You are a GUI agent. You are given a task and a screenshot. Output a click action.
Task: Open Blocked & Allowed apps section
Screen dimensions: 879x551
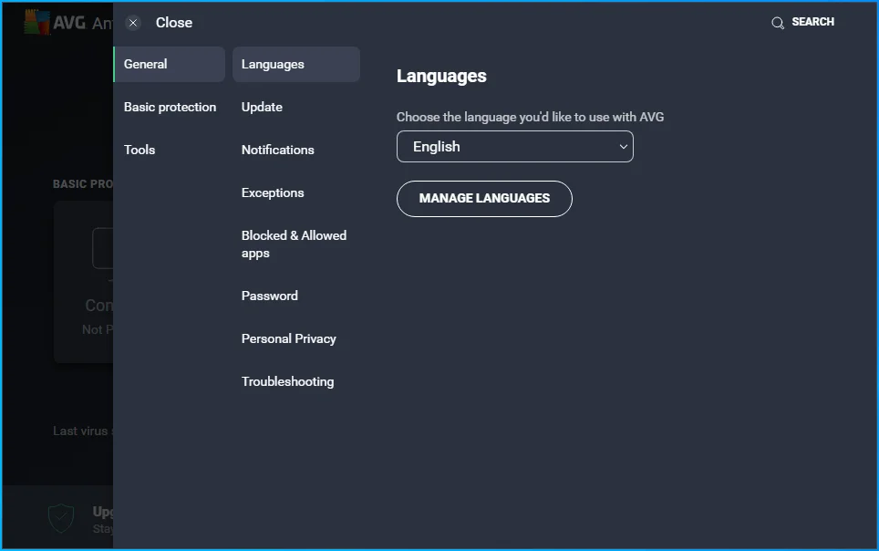tap(294, 244)
